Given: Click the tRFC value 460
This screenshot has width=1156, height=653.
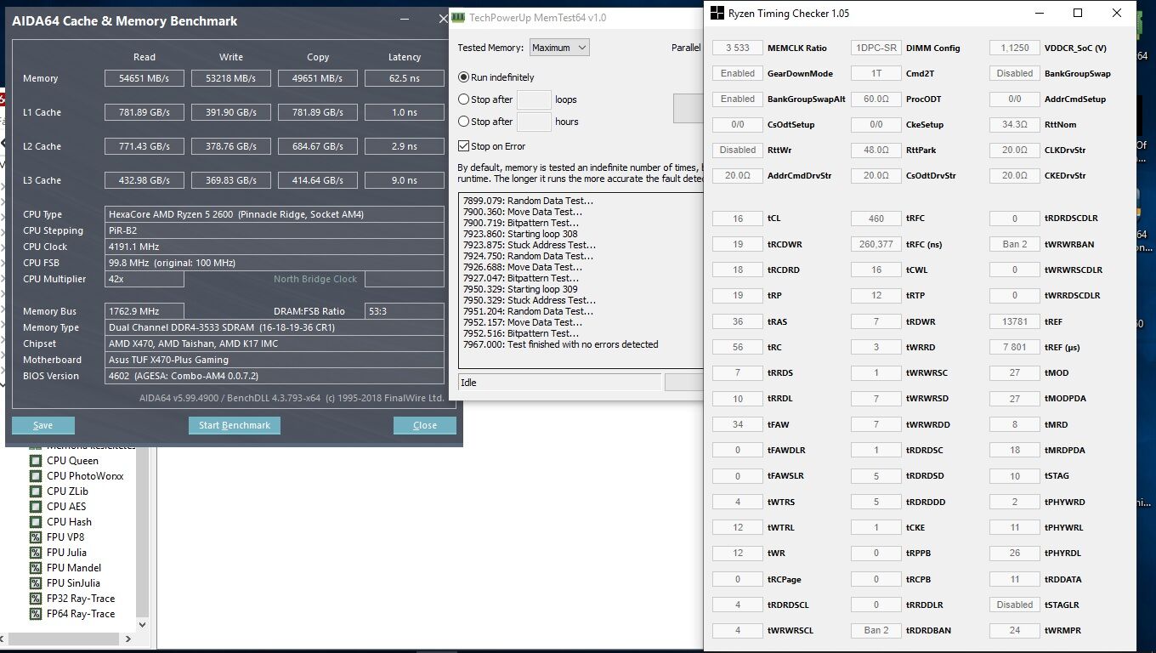Looking at the screenshot, I should coord(876,219).
